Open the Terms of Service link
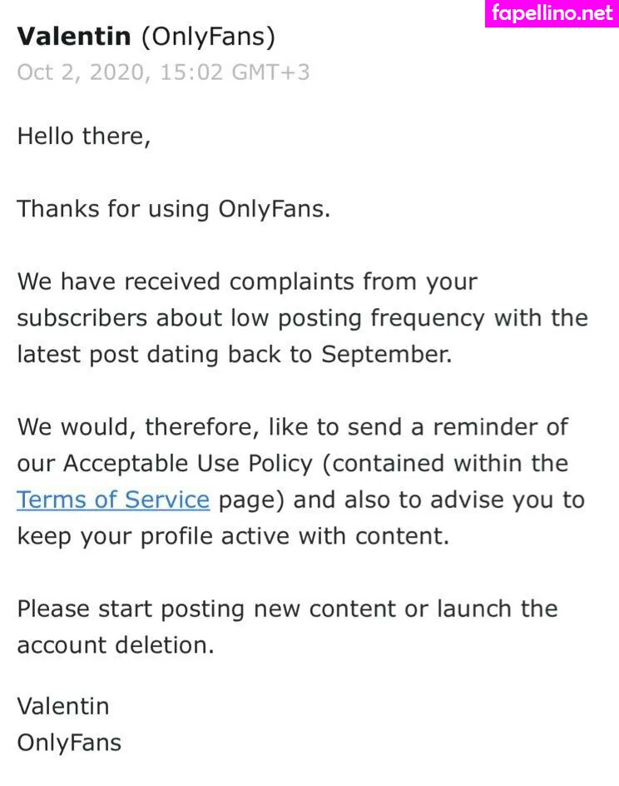 [x=113, y=500]
